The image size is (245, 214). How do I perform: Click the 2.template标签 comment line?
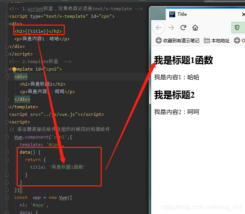click(x=40, y=62)
